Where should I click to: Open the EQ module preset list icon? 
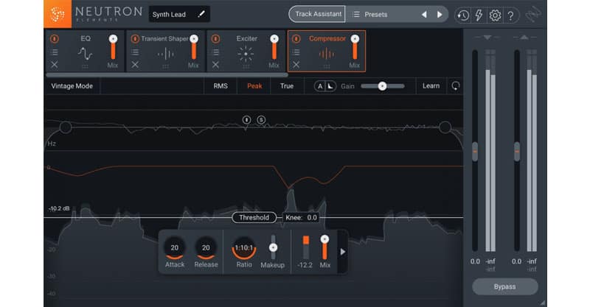[x=55, y=52]
